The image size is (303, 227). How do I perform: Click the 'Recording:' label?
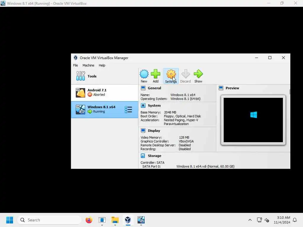148,149
